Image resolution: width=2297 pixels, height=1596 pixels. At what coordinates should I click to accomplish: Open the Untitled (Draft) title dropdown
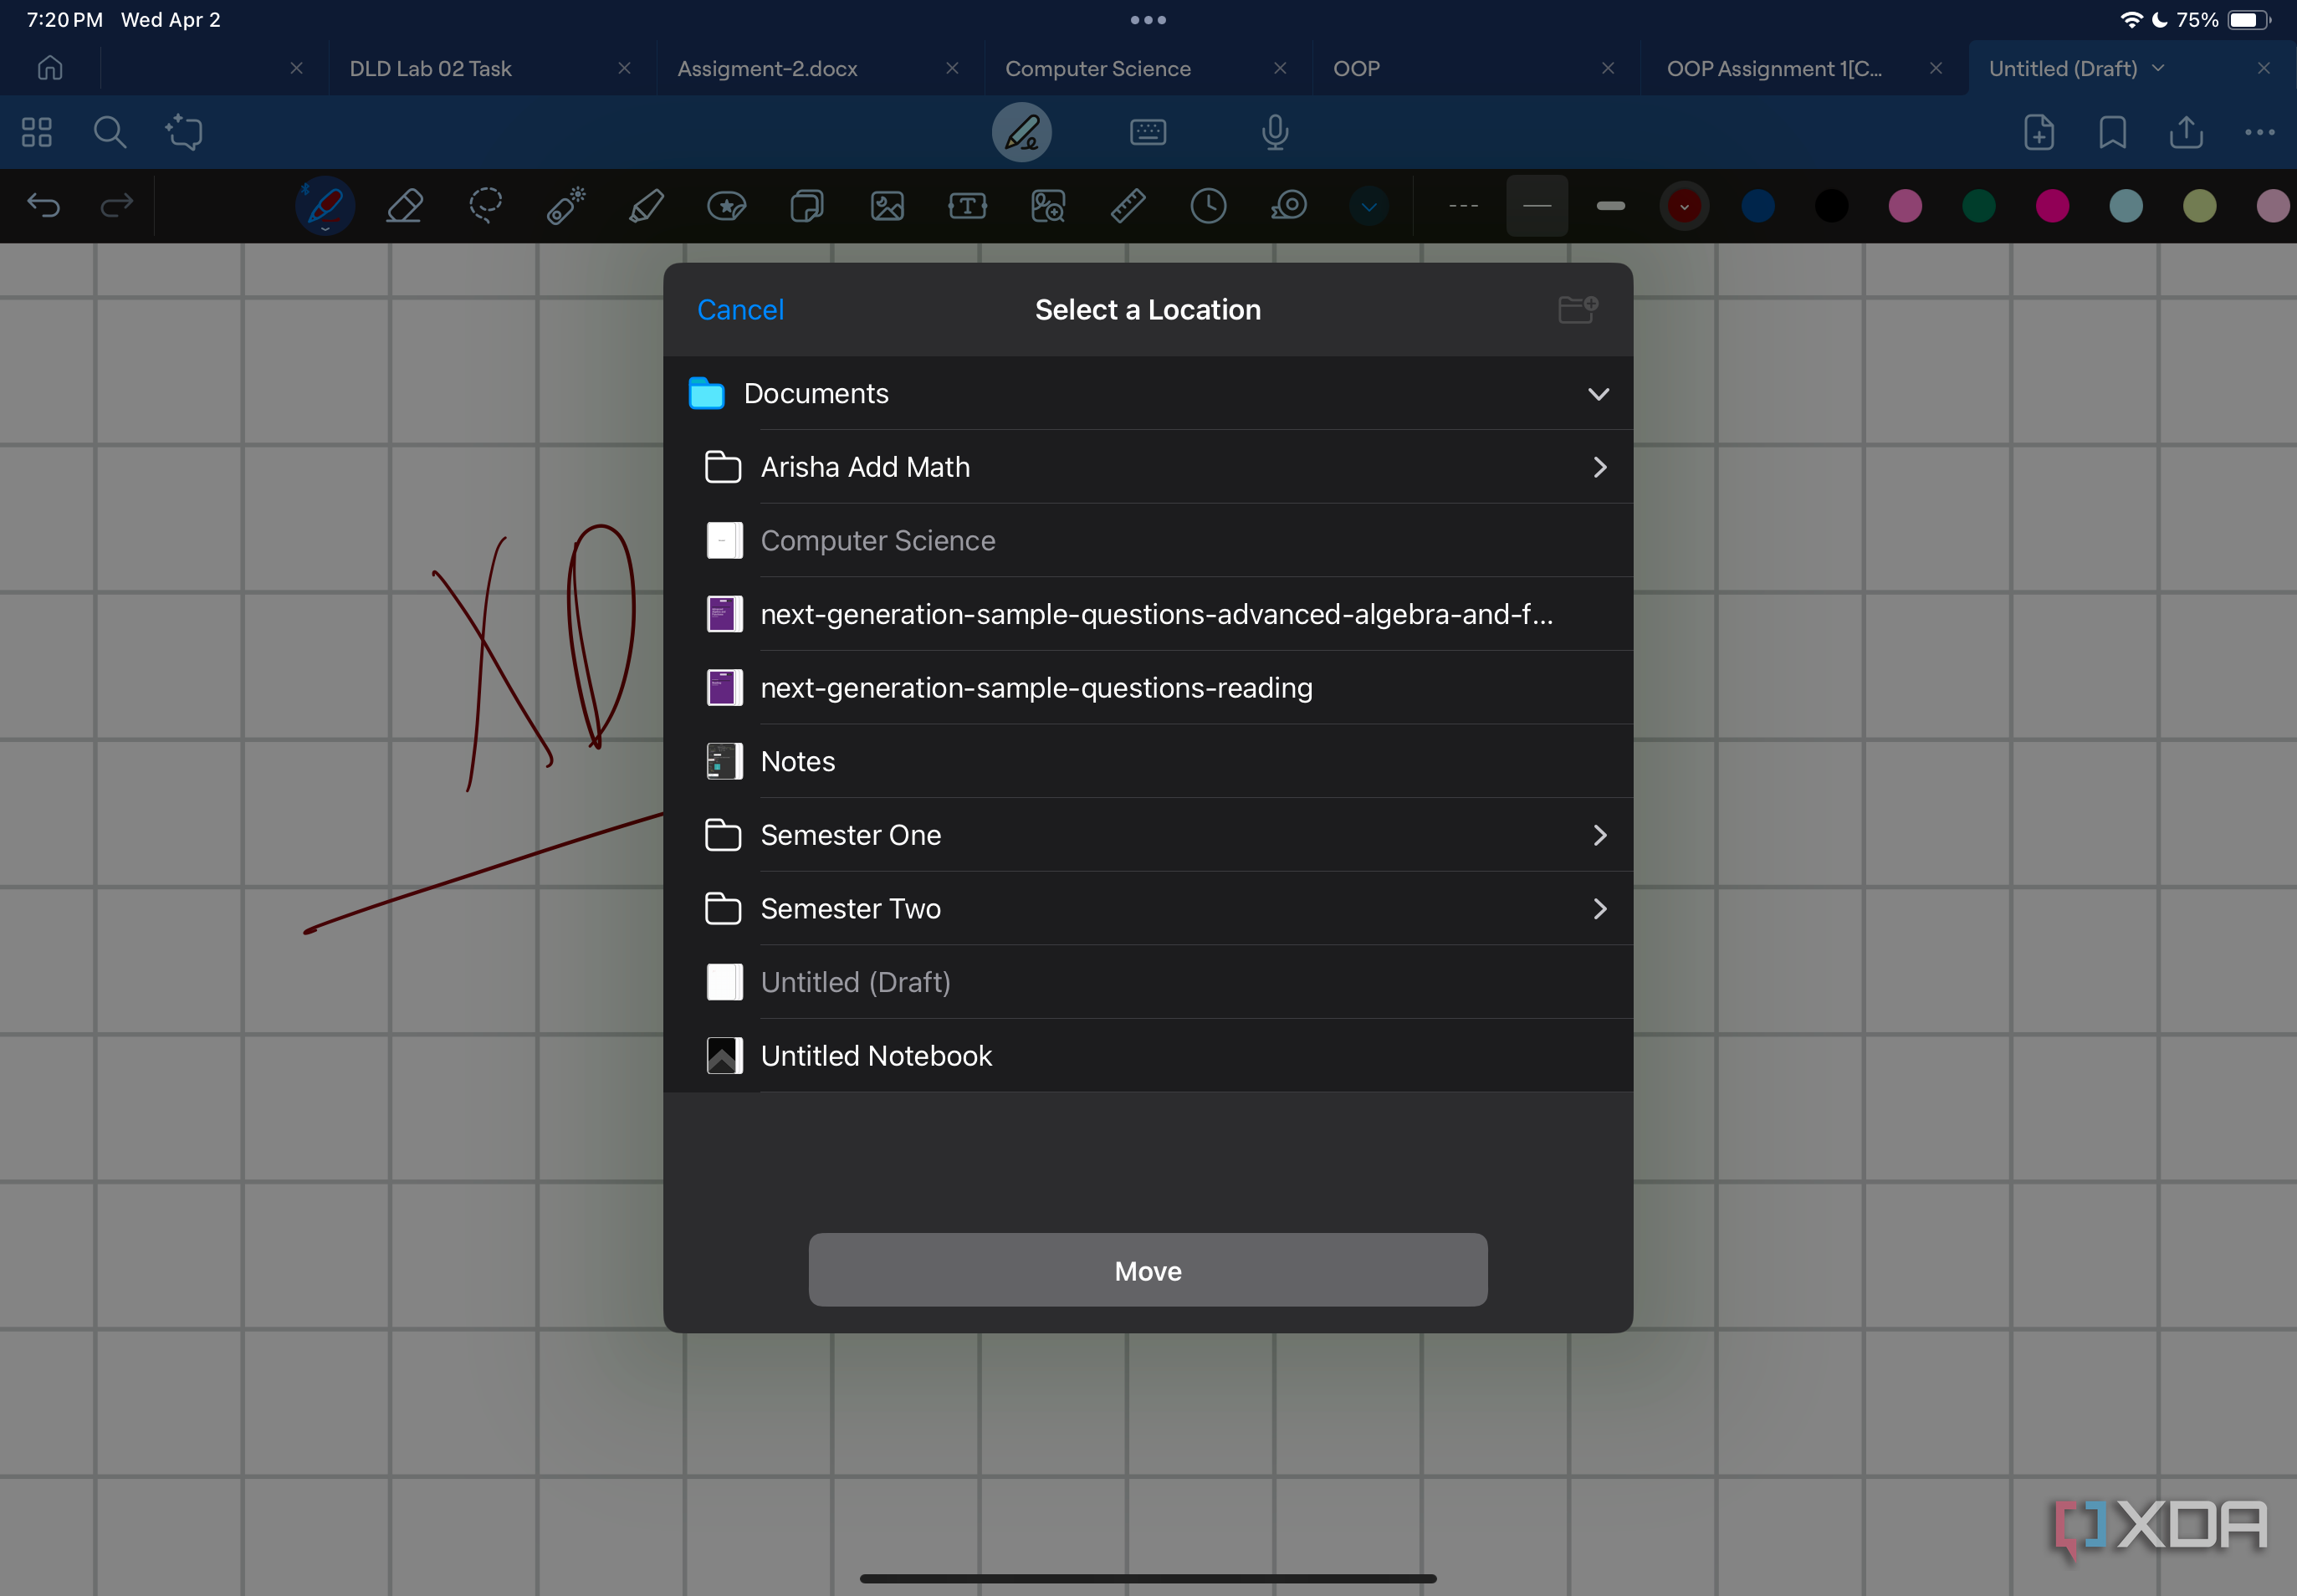point(2158,68)
